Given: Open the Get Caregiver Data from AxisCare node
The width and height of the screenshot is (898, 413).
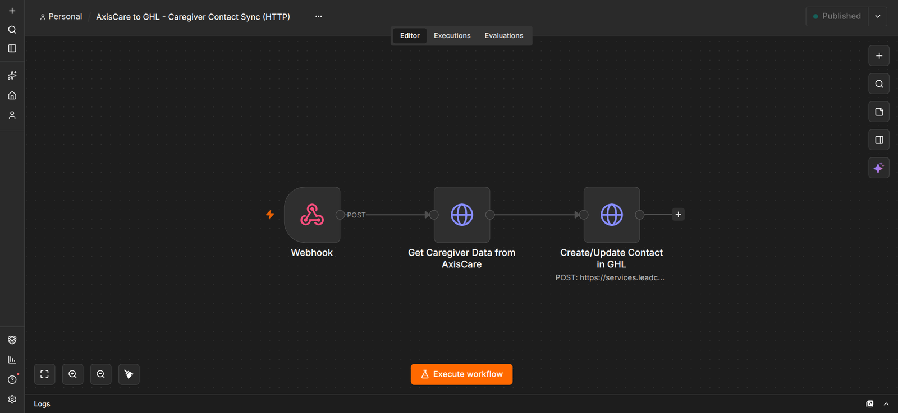Looking at the screenshot, I should point(462,215).
